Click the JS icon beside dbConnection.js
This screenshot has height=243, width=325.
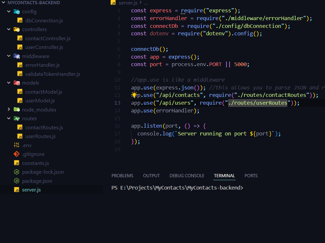click(20, 20)
